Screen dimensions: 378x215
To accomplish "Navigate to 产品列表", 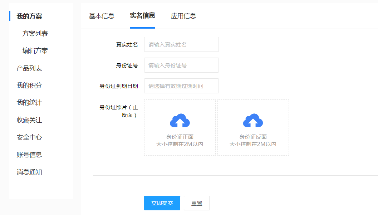I will click(29, 68).
